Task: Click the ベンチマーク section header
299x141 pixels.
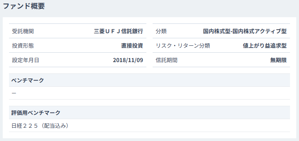Action: pyautogui.click(x=149, y=80)
